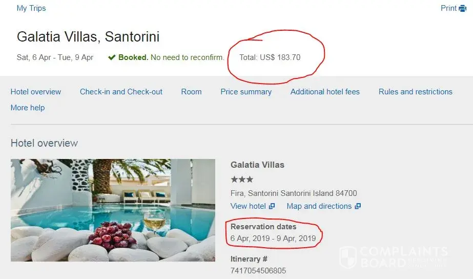Open the Check-in and Check-out section
473x279 pixels.
tap(121, 92)
